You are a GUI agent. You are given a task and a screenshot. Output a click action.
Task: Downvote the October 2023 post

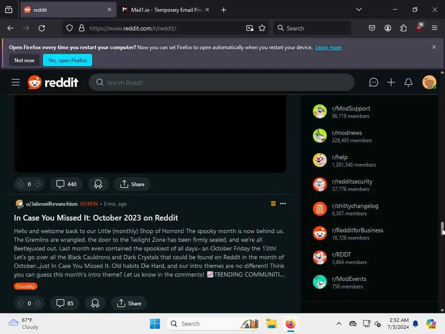click(38, 303)
